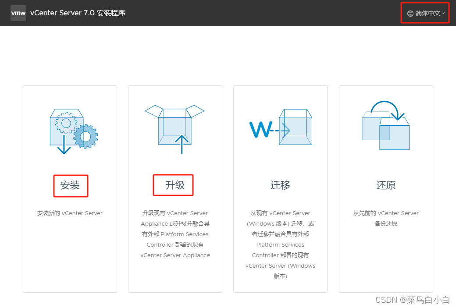Click the install gears-and-box icon
456x308 pixels.
74,131
